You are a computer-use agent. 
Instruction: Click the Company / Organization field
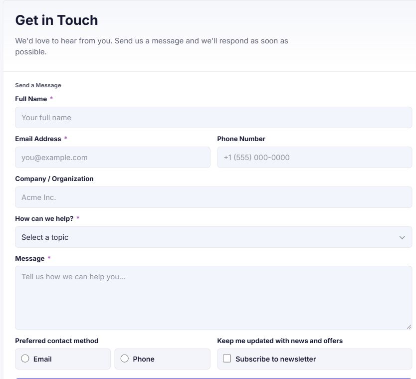(213, 197)
